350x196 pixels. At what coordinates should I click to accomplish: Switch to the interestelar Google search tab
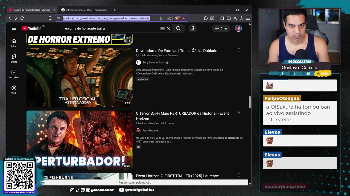tap(84, 10)
